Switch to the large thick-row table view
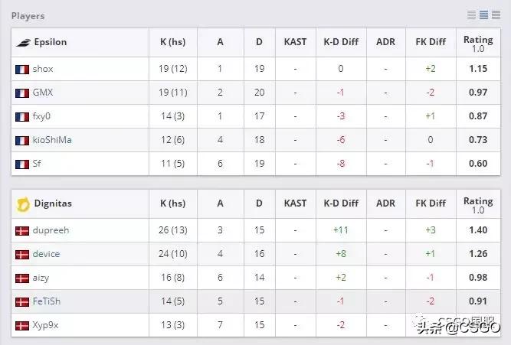 (x=496, y=15)
